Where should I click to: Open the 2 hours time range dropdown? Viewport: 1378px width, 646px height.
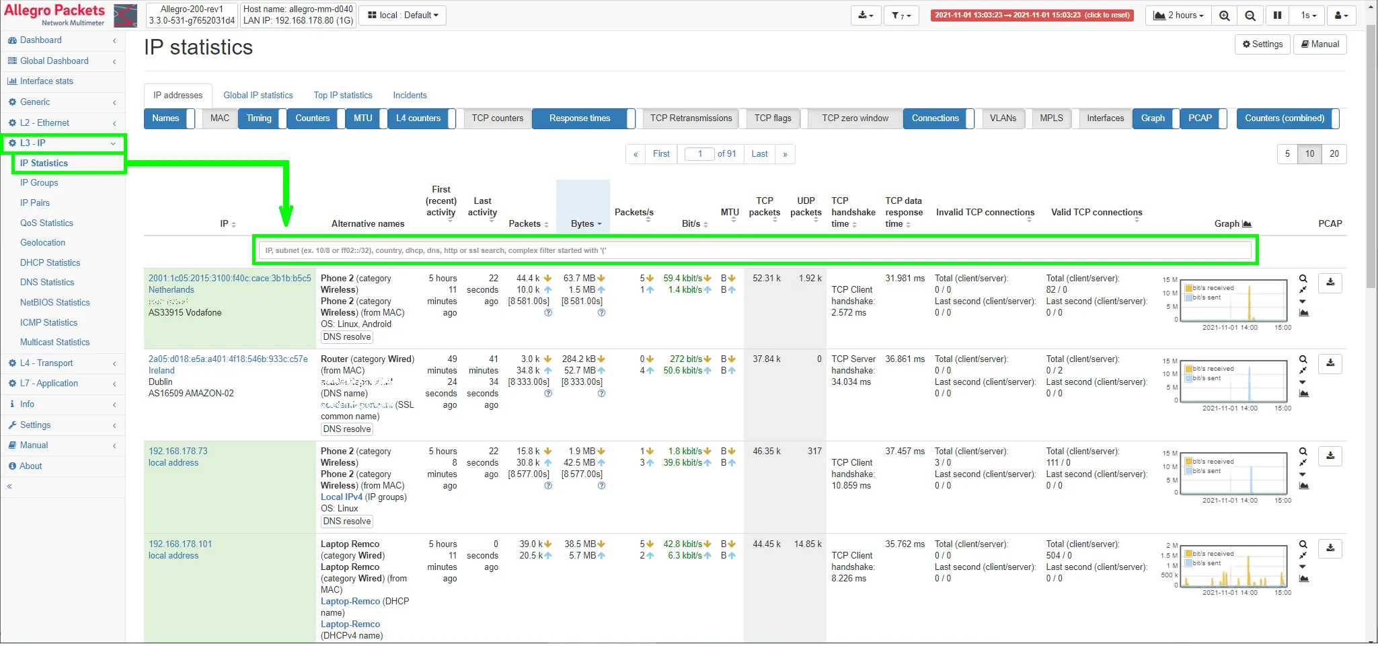pos(1178,15)
